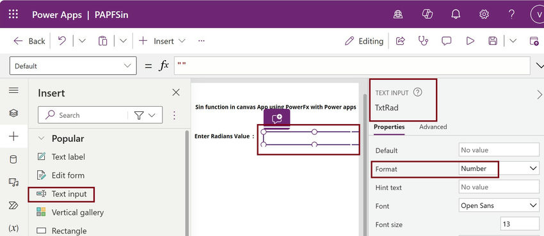Click the Insert panel scrollbar
Screen dimensions: 544x236
(x=187, y=184)
